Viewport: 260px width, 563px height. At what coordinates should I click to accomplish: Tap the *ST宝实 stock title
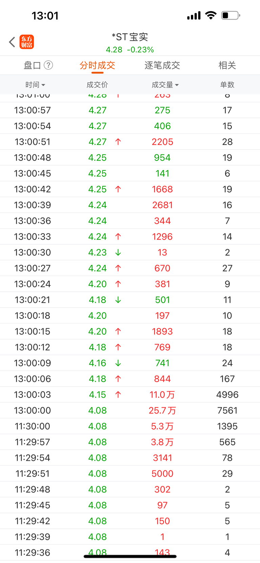pyautogui.click(x=130, y=37)
